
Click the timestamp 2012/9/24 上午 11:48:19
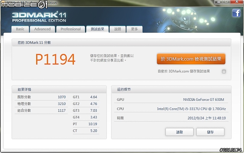[x=207, y=118]
